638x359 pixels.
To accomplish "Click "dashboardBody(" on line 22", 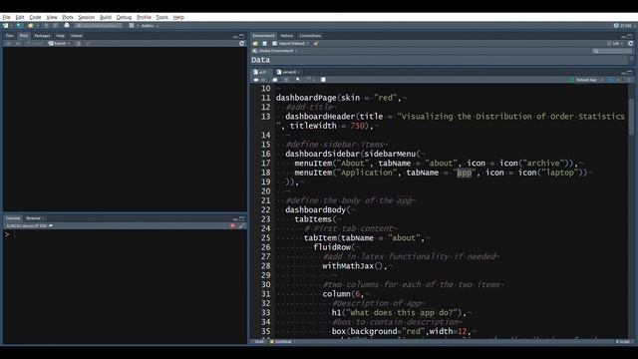I will (318, 210).
